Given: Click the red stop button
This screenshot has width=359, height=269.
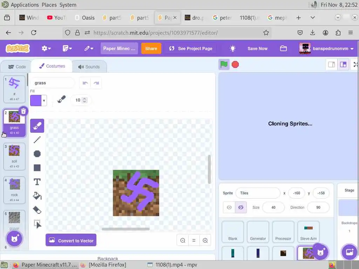Looking at the screenshot, I should pos(235,64).
